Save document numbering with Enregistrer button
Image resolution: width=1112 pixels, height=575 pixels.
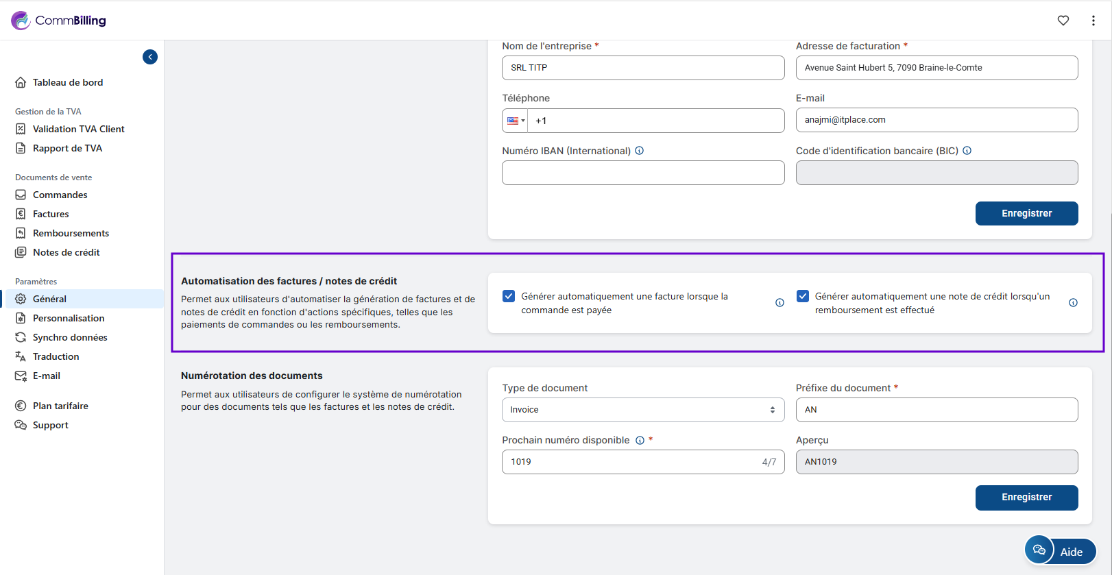coord(1026,498)
